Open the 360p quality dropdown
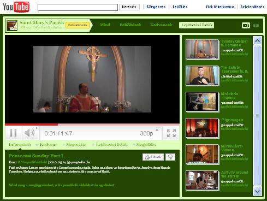This screenshot has width=267, height=201. coord(149,133)
